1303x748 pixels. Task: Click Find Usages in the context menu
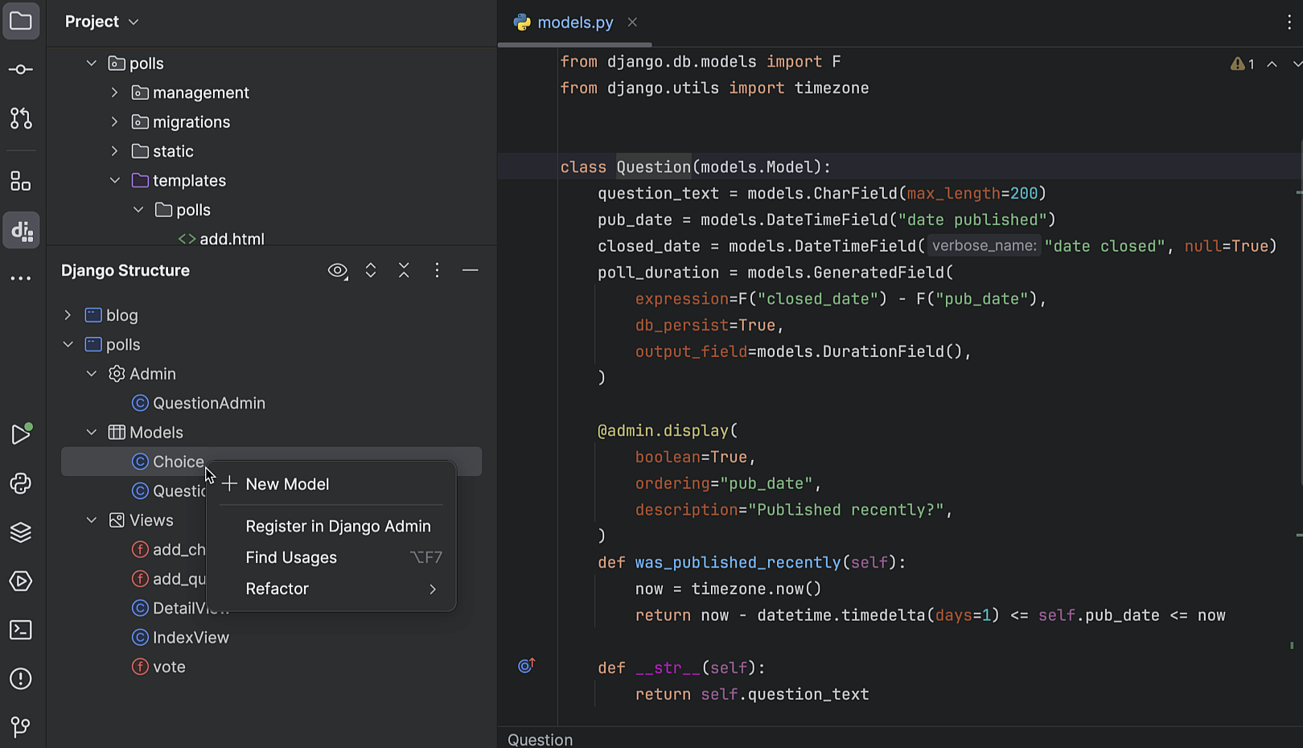(291, 557)
